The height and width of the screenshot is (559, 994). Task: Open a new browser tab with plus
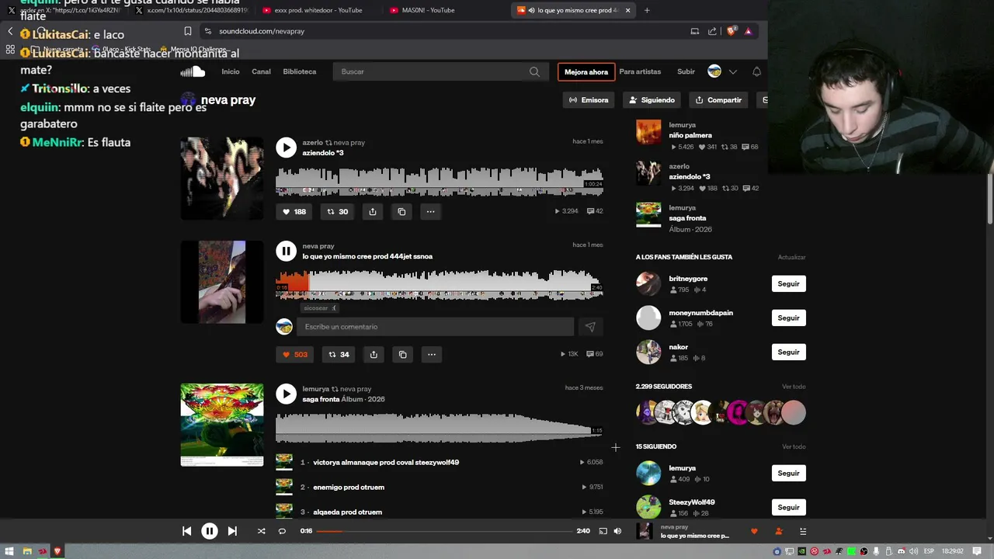(x=647, y=10)
